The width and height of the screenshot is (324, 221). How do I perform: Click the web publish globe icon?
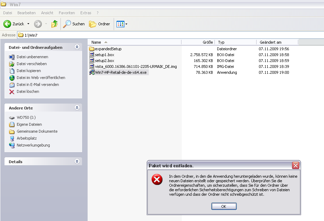pyautogui.click(x=12, y=78)
